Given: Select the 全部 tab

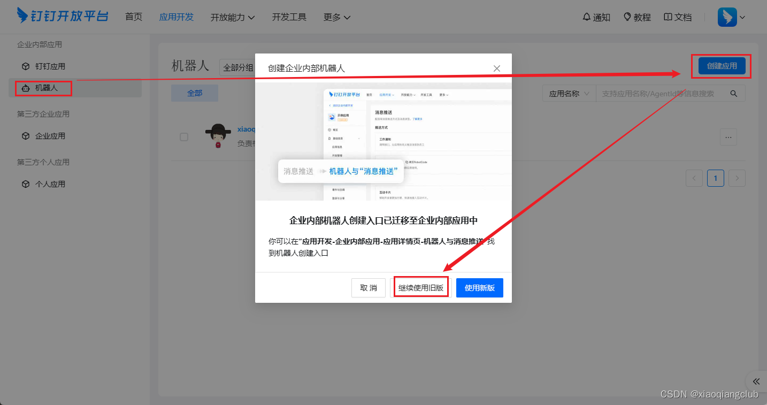Looking at the screenshot, I should click(195, 93).
